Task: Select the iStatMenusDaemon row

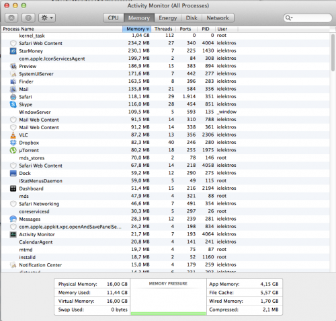Action: click(165, 181)
